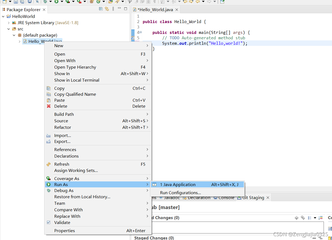This screenshot has width=332, height=240.
Task: Open Run Configurations... from submenu
Action: (x=197, y=193)
